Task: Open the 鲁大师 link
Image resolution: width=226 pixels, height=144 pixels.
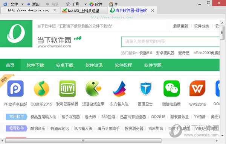Action: click(x=90, y=117)
